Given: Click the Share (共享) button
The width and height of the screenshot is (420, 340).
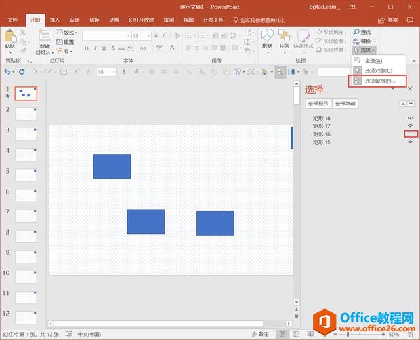Looking at the screenshot, I should [x=388, y=20].
